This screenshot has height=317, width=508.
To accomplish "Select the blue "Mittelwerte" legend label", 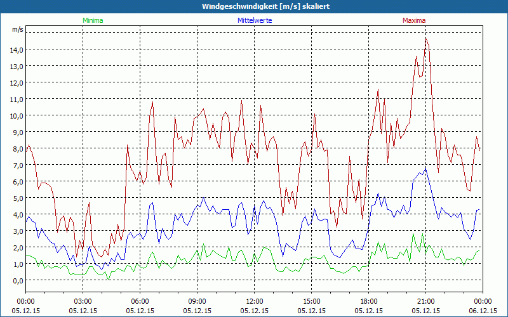I will [254, 20].
